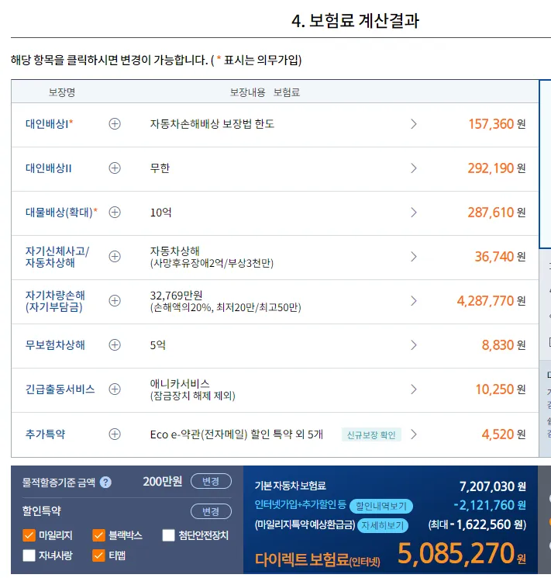Open the 대인배상I row chevron arrow
This screenshot has height=578, width=551.
pyautogui.click(x=414, y=124)
